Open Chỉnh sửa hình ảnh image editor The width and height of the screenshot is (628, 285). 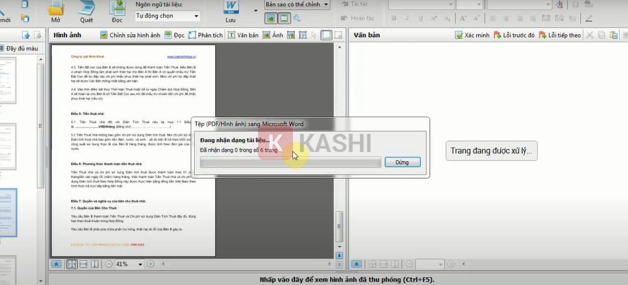click(130, 35)
